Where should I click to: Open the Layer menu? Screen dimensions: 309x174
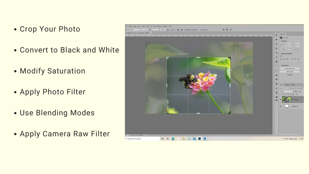pyautogui.click(x=135, y=26)
